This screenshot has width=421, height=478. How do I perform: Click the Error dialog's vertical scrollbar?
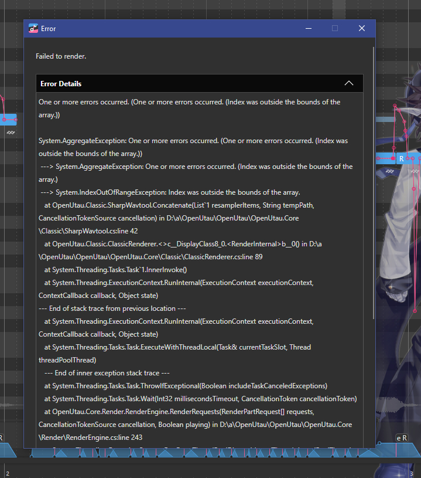(374, 176)
